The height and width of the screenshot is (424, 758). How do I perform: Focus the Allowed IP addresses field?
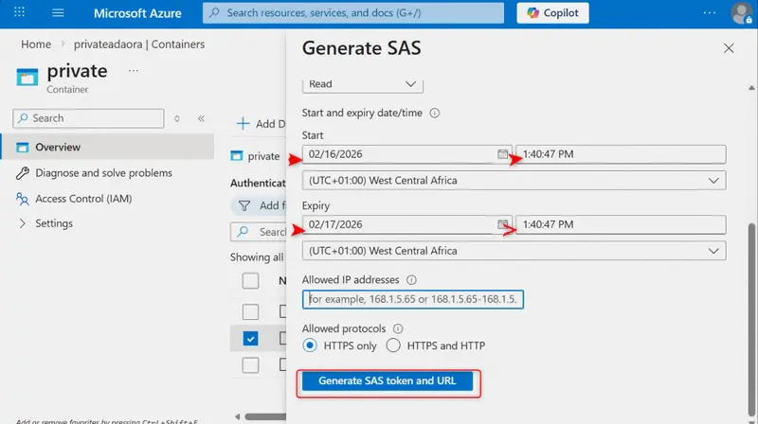pos(413,299)
